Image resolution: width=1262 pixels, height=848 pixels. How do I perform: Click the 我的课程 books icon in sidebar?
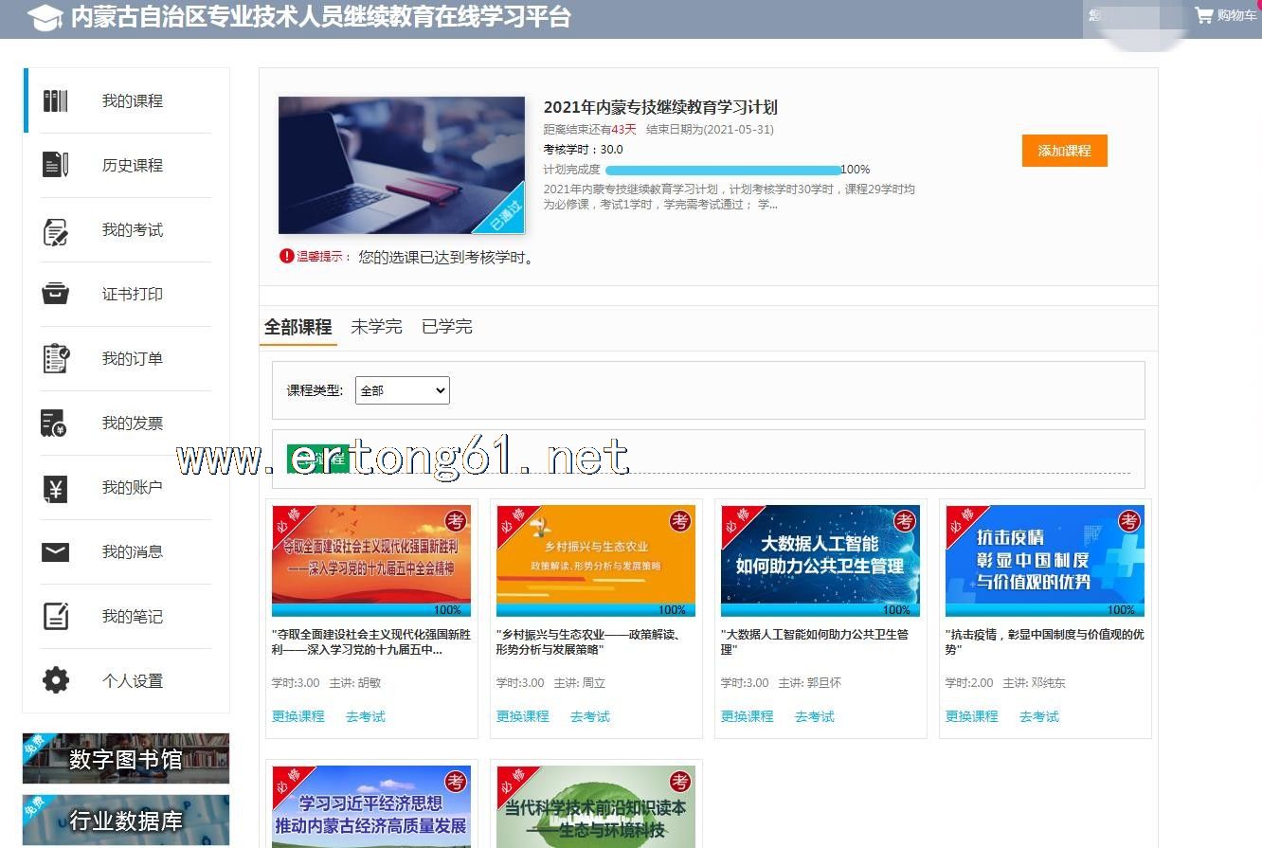pos(56,100)
